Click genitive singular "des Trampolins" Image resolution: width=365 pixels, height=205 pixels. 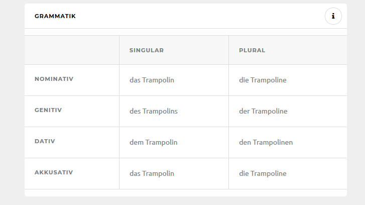pos(154,111)
